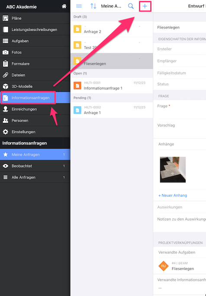Toggle the hamburger menu icon
206x296 pixels.
[79, 6]
